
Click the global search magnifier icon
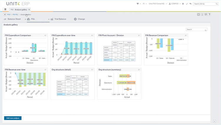[217, 4]
